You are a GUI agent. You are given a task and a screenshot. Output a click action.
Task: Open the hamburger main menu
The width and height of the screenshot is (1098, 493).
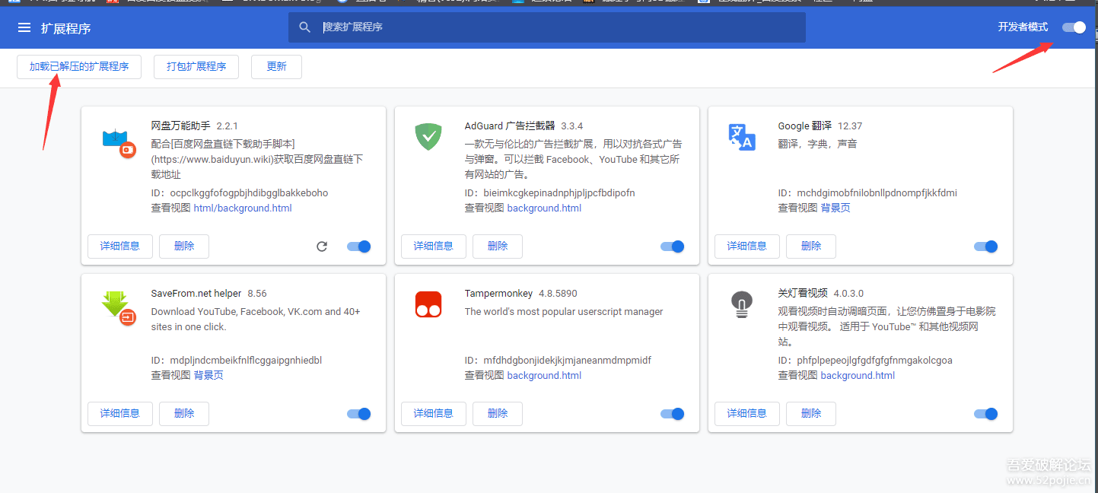tap(24, 28)
